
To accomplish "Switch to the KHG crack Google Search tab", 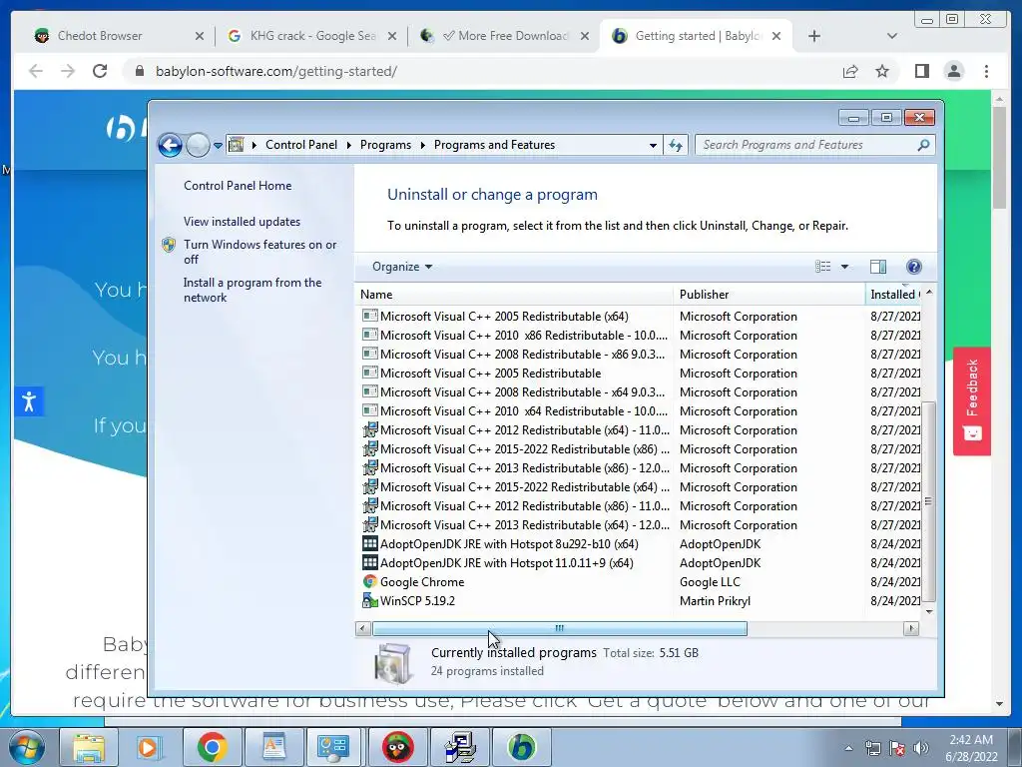I will pos(312,36).
